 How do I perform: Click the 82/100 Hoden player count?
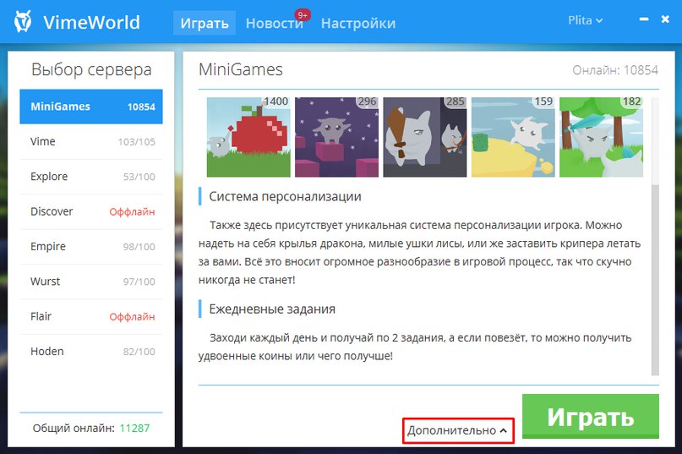[139, 352]
